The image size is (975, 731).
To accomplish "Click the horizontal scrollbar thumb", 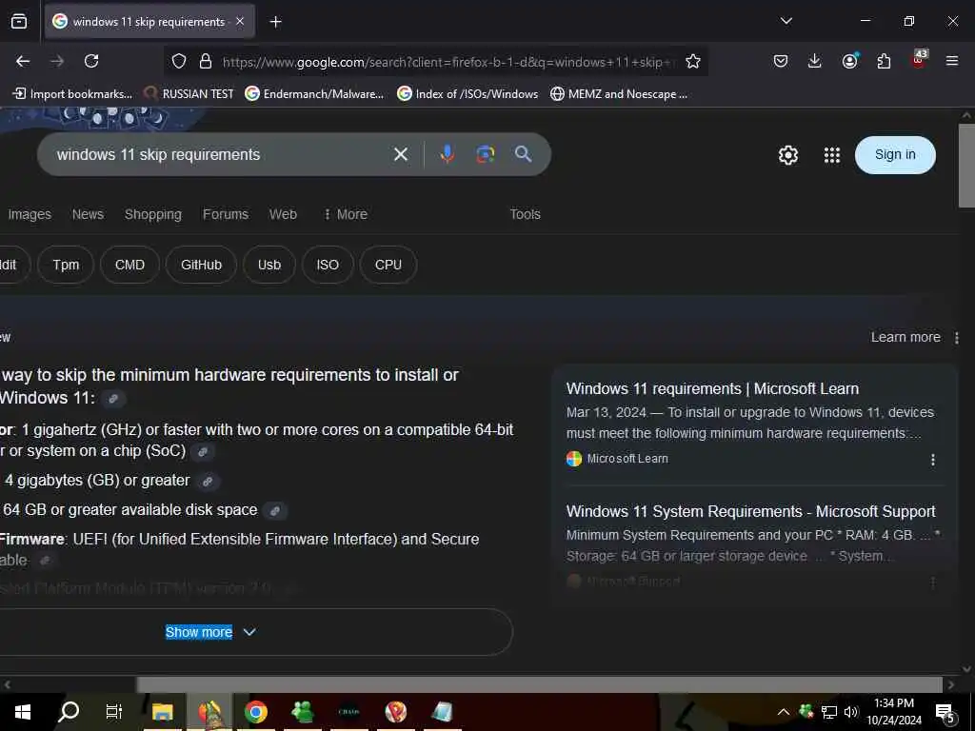I will [x=539, y=685].
